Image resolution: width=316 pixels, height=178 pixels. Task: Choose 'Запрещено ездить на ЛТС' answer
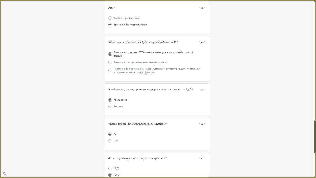(110, 54)
